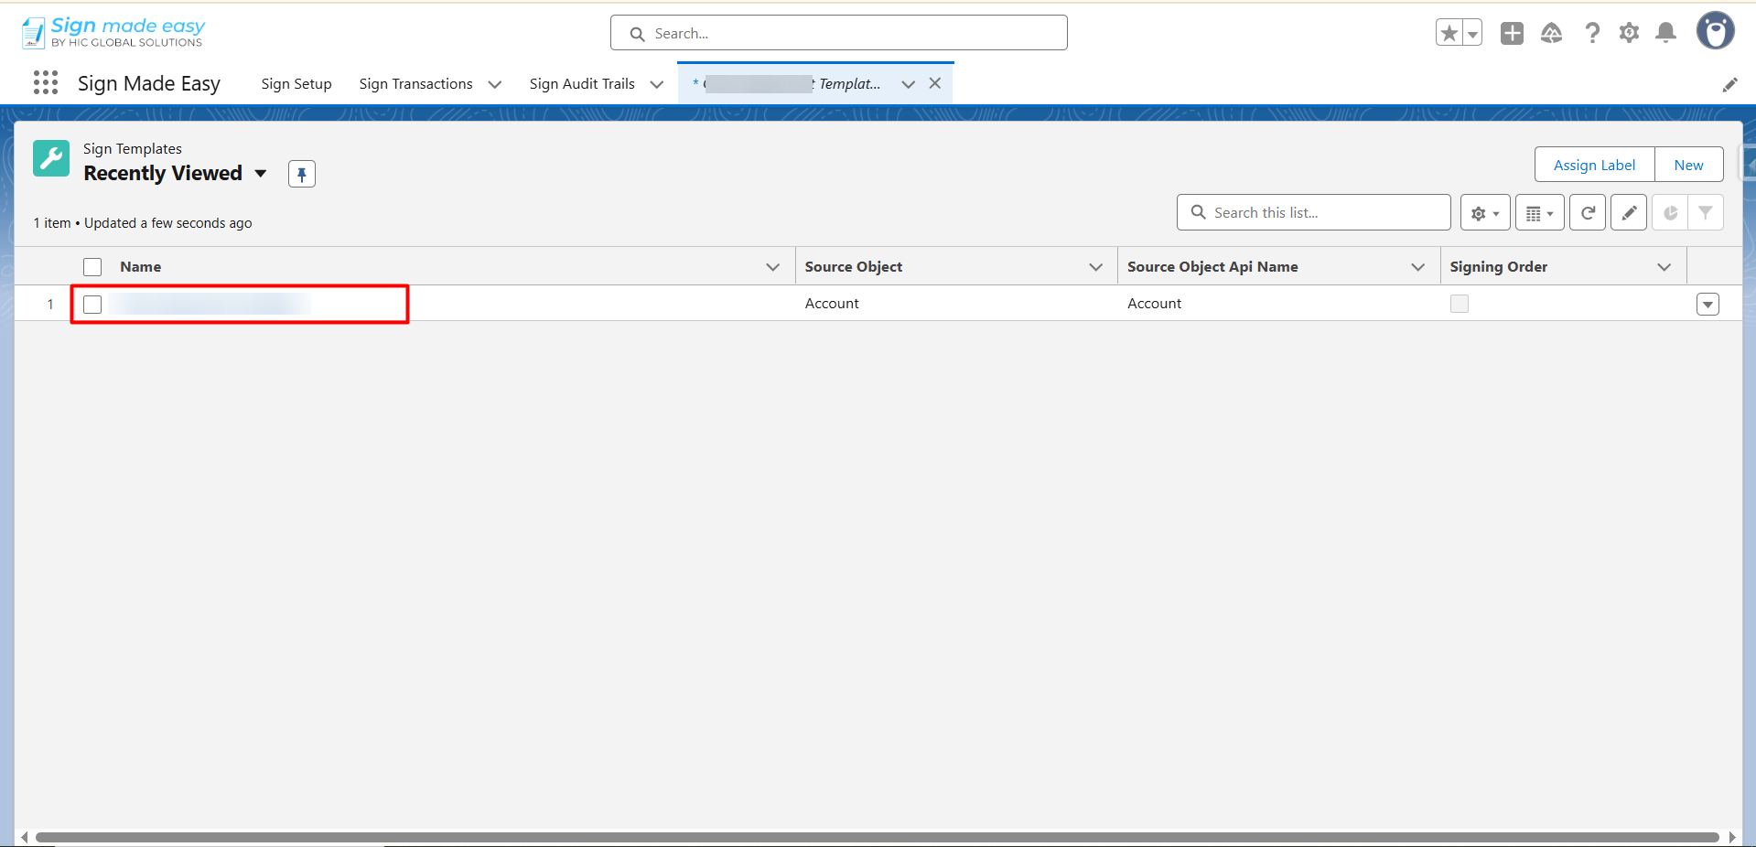Open the display-as table dropdown
This screenshot has height=847, width=1756.
click(x=1540, y=212)
